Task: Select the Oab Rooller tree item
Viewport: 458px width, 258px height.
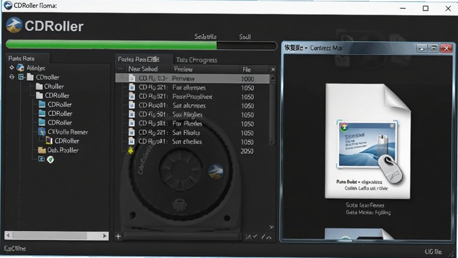Action: click(63, 150)
